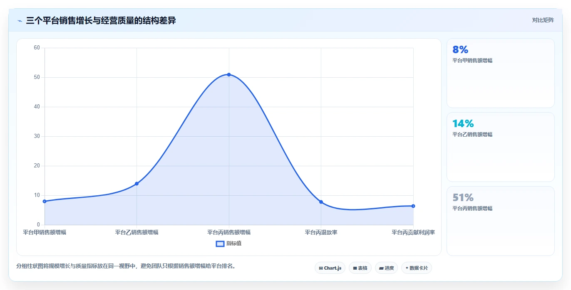Toggle the 指标值 legend item
Viewport: 571px width, 290px height.
(228, 243)
